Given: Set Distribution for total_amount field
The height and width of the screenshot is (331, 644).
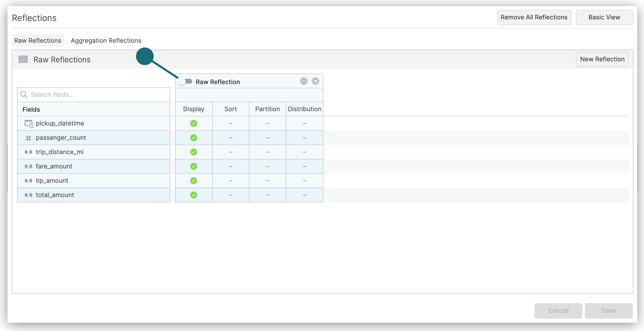Looking at the screenshot, I should pos(304,195).
